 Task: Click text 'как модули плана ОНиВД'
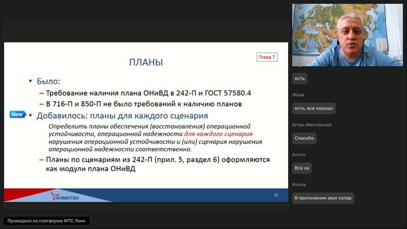(x=90, y=169)
